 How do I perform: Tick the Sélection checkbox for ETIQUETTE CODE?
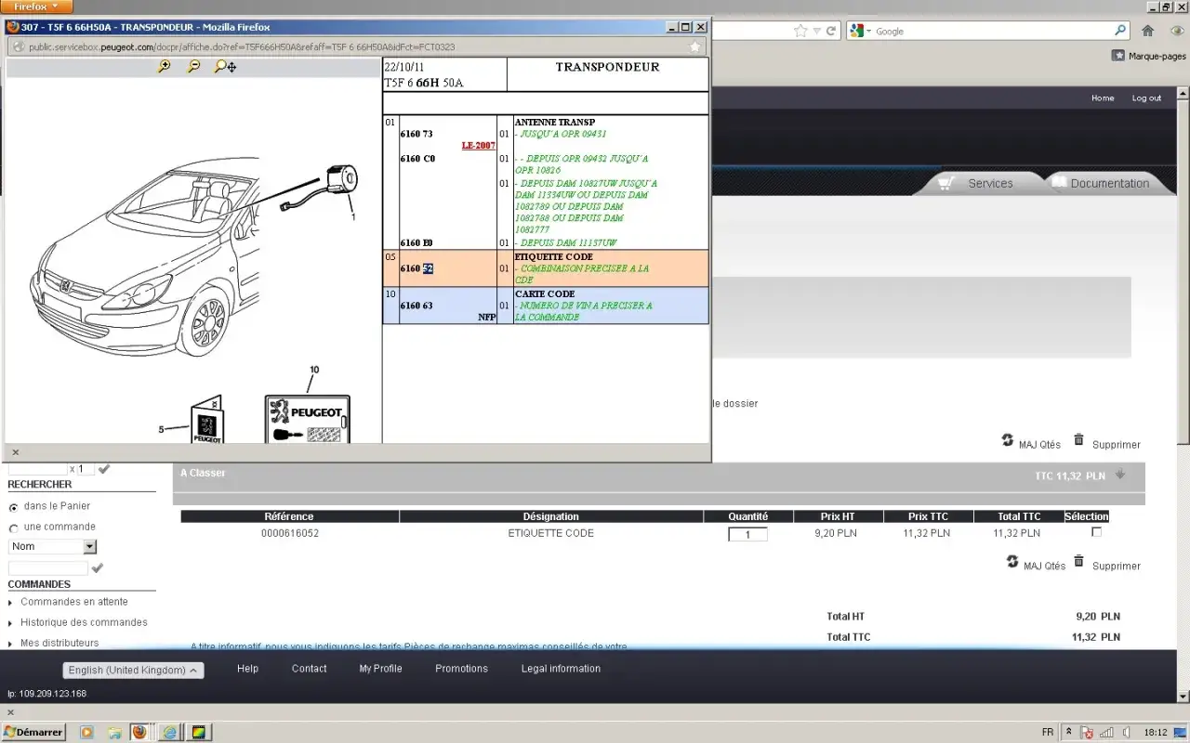(x=1096, y=532)
